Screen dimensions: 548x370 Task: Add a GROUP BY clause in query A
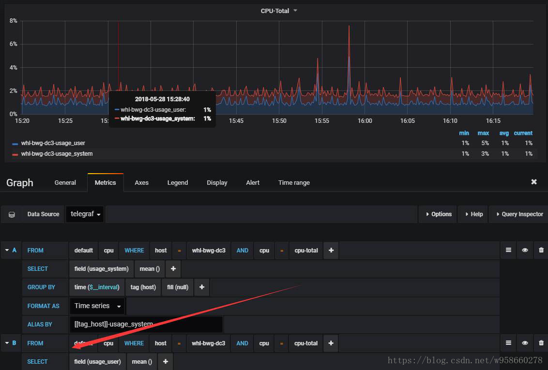coord(202,287)
